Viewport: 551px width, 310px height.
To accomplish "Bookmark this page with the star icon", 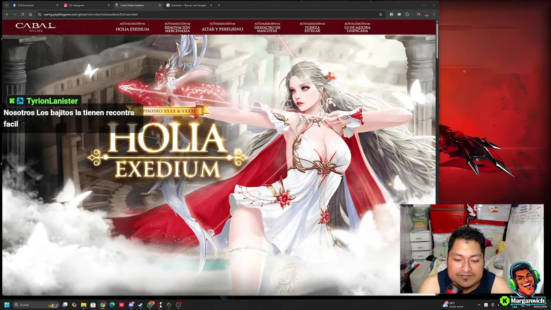I will pyautogui.click(x=381, y=14).
